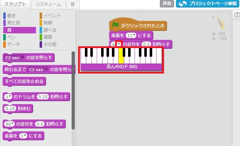The width and height of the screenshot is (240, 146).
Task: Open the コスチューム tab
Action: 48,4
